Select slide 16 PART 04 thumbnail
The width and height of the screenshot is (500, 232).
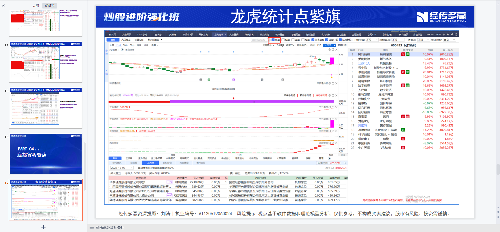[x=46, y=154]
